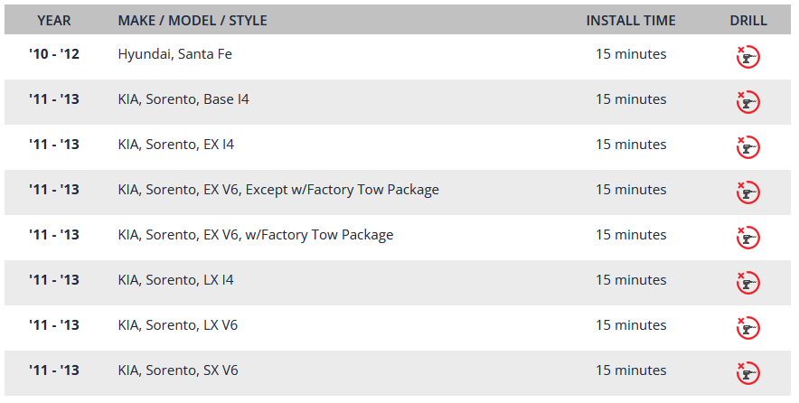799x403 pixels.
Task: Click no-drill icon for Except w/Factory Tow Package
Action: tap(747, 192)
